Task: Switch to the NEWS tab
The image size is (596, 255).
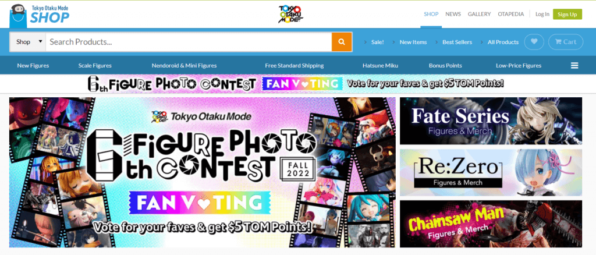Action: tap(453, 14)
